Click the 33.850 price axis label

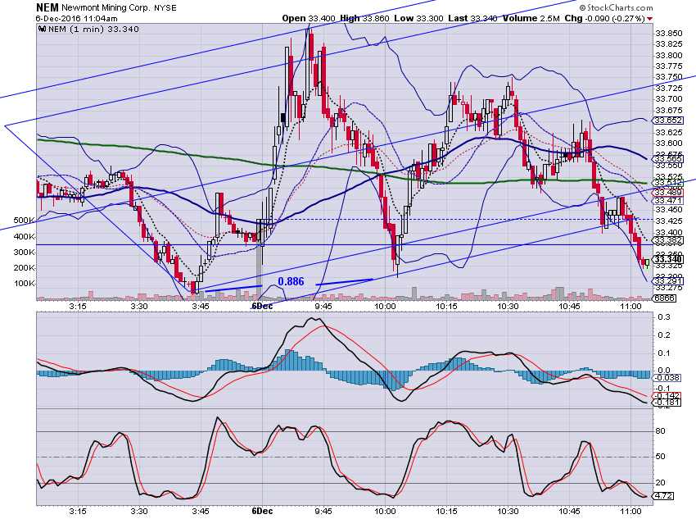coord(669,34)
